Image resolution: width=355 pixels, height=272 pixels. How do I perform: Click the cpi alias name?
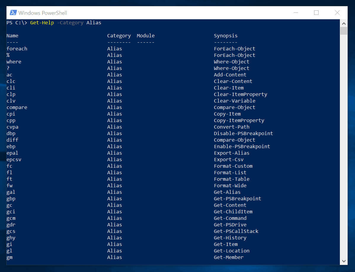[x=11, y=114]
